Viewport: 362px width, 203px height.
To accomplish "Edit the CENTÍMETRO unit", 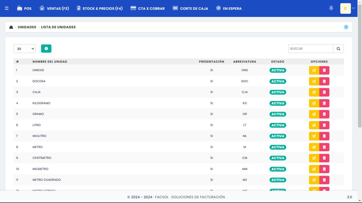I will coord(314,158).
